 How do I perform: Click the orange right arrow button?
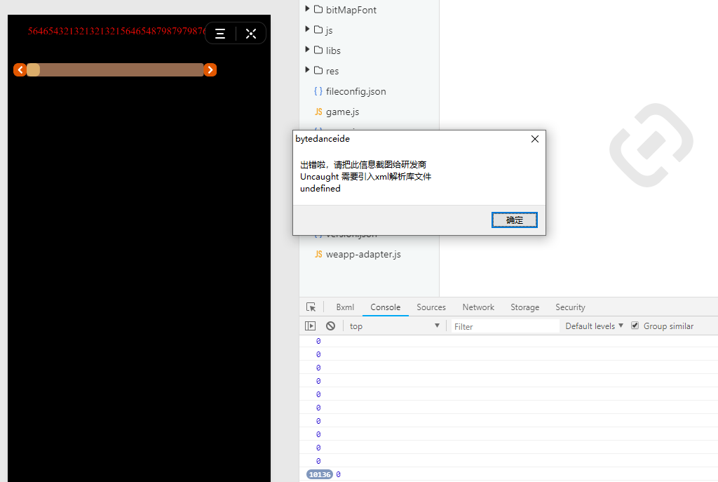(x=210, y=69)
